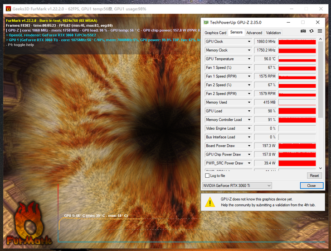Click the sensors list scrollbar down arrow
Image resolution: width=331 pixels, height=251 pixels.
coord(321,168)
